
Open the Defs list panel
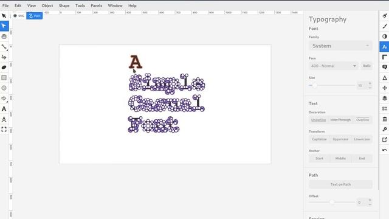click(x=385, y=109)
